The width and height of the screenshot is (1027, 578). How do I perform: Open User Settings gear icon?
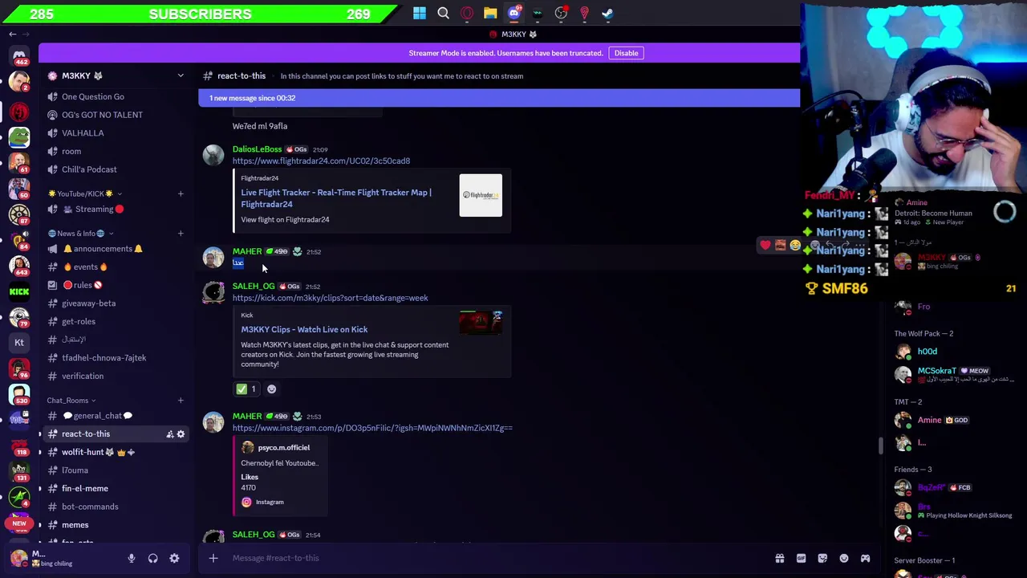(x=174, y=559)
